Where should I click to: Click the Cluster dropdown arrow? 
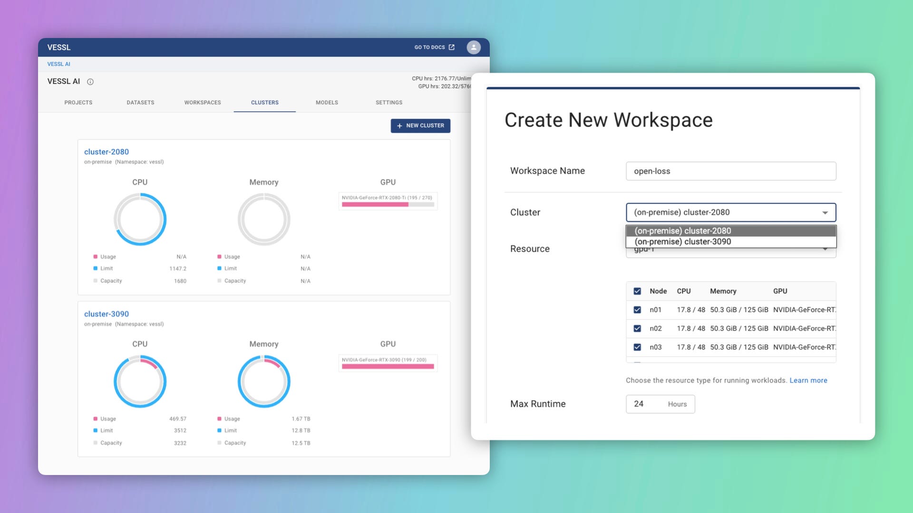pyautogui.click(x=825, y=213)
